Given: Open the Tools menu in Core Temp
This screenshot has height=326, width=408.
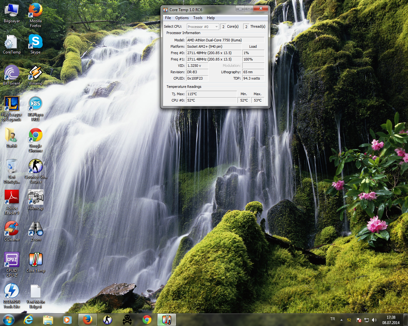Looking at the screenshot, I should (x=198, y=18).
